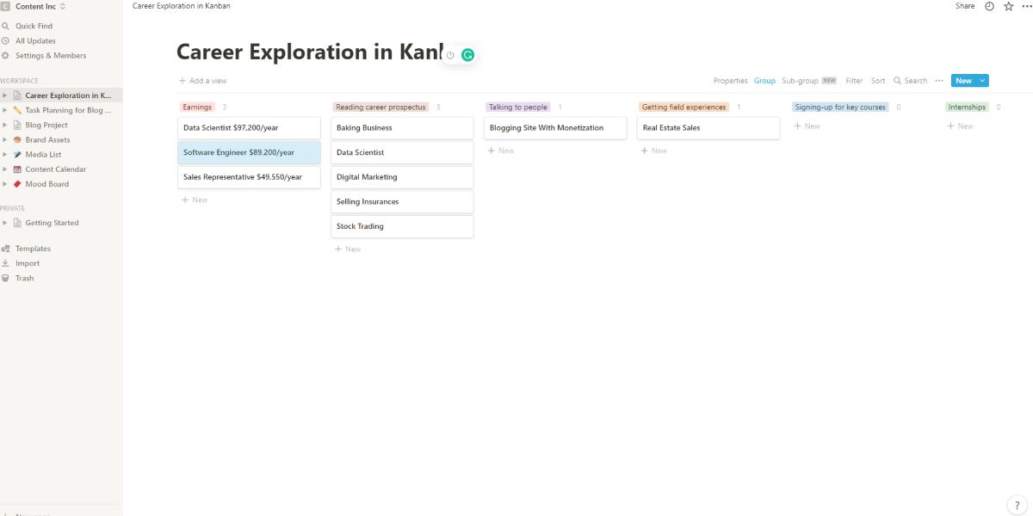
Task: Add a view to the board
Action: 202,81
